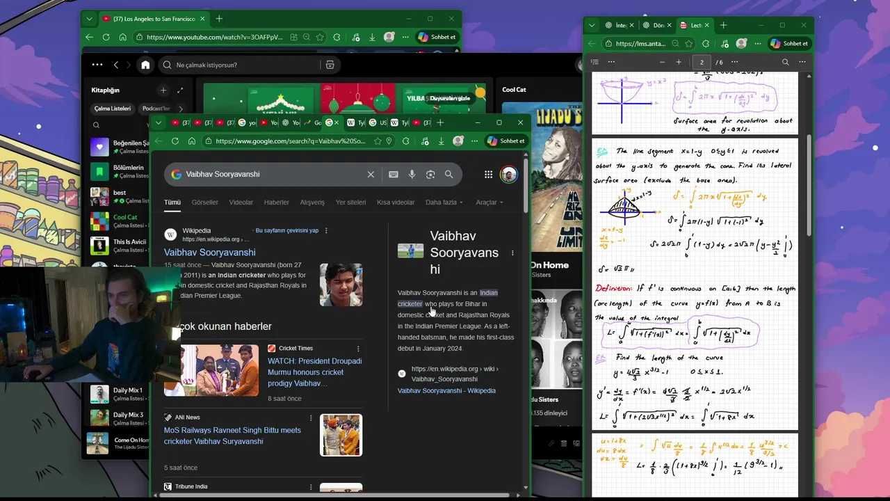
Task: Click the Google page vertical scrollbar
Action: pyautogui.click(x=526, y=186)
